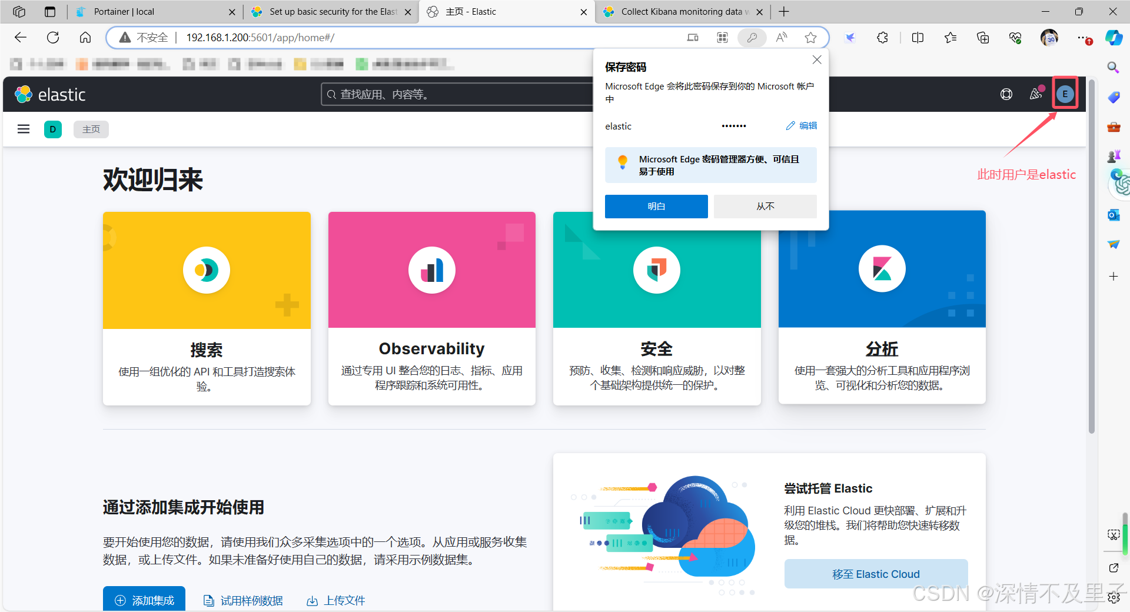Go back to the previous browser page
The image size is (1130, 612).
click(x=21, y=38)
